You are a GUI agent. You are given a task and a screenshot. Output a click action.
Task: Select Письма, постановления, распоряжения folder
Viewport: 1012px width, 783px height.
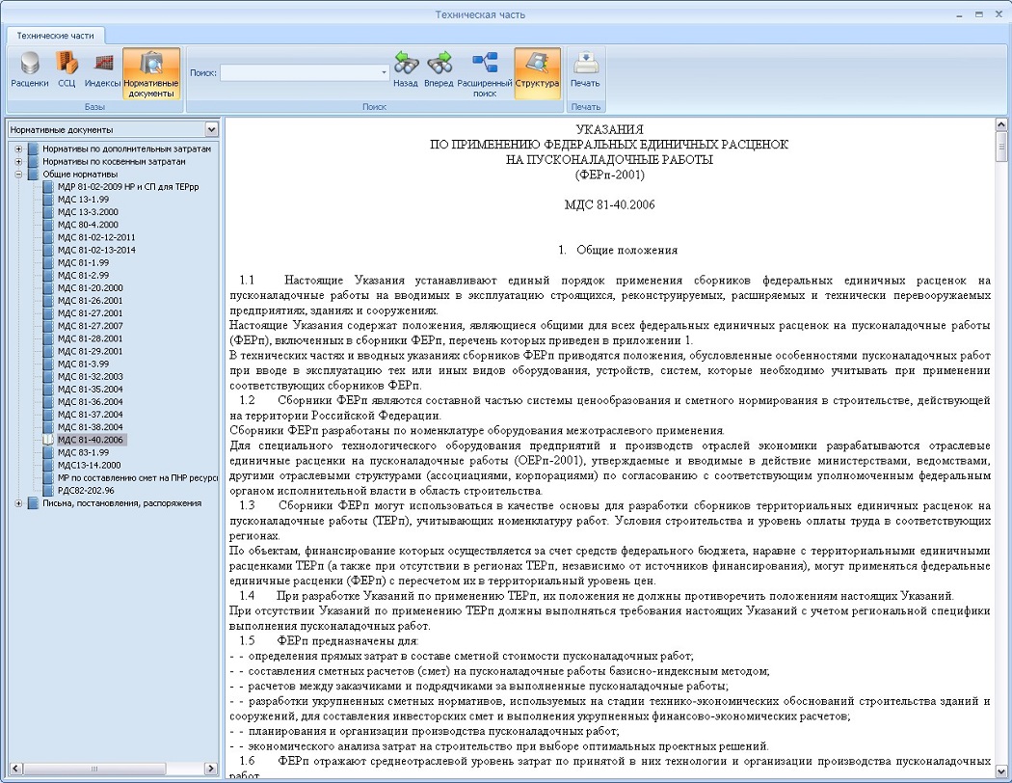[x=122, y=503]
